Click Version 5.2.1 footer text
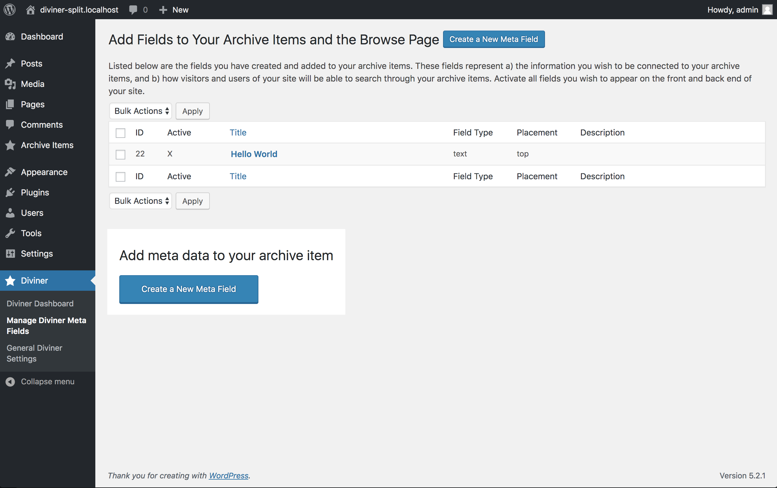 coord(742,475)
